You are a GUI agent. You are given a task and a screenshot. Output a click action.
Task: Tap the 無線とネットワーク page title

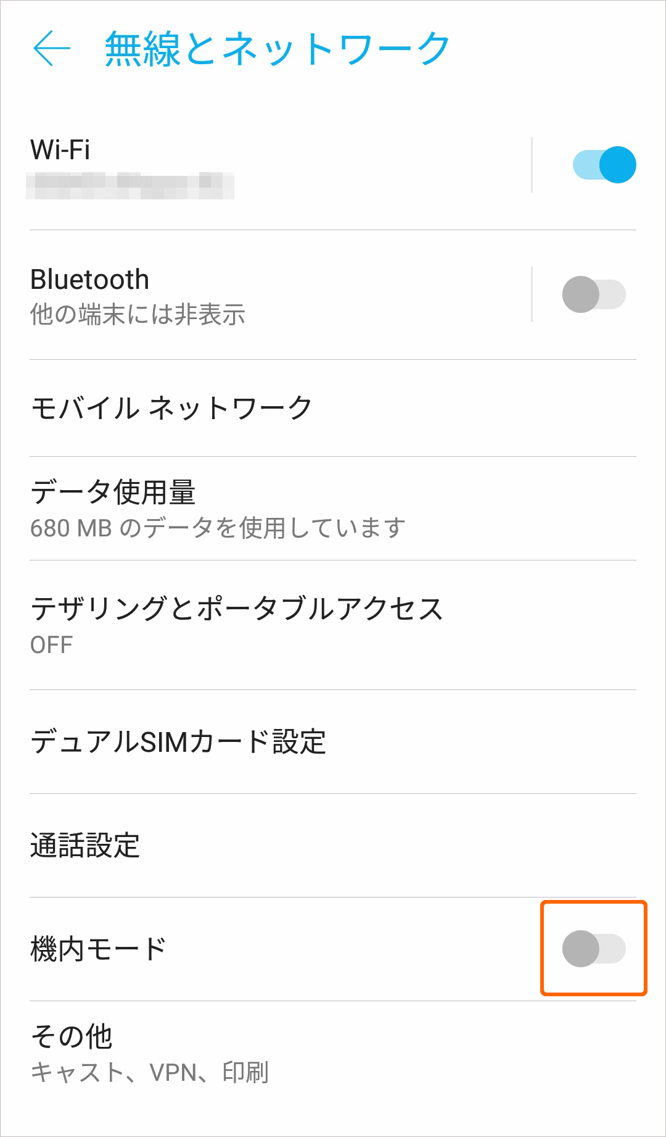coord(277,49)
